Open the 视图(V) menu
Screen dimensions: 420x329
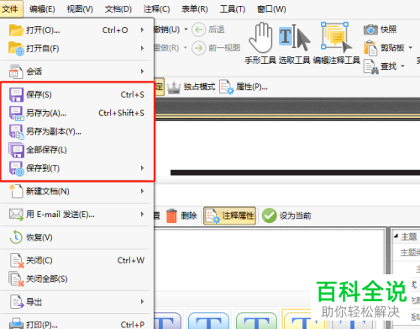80,9
